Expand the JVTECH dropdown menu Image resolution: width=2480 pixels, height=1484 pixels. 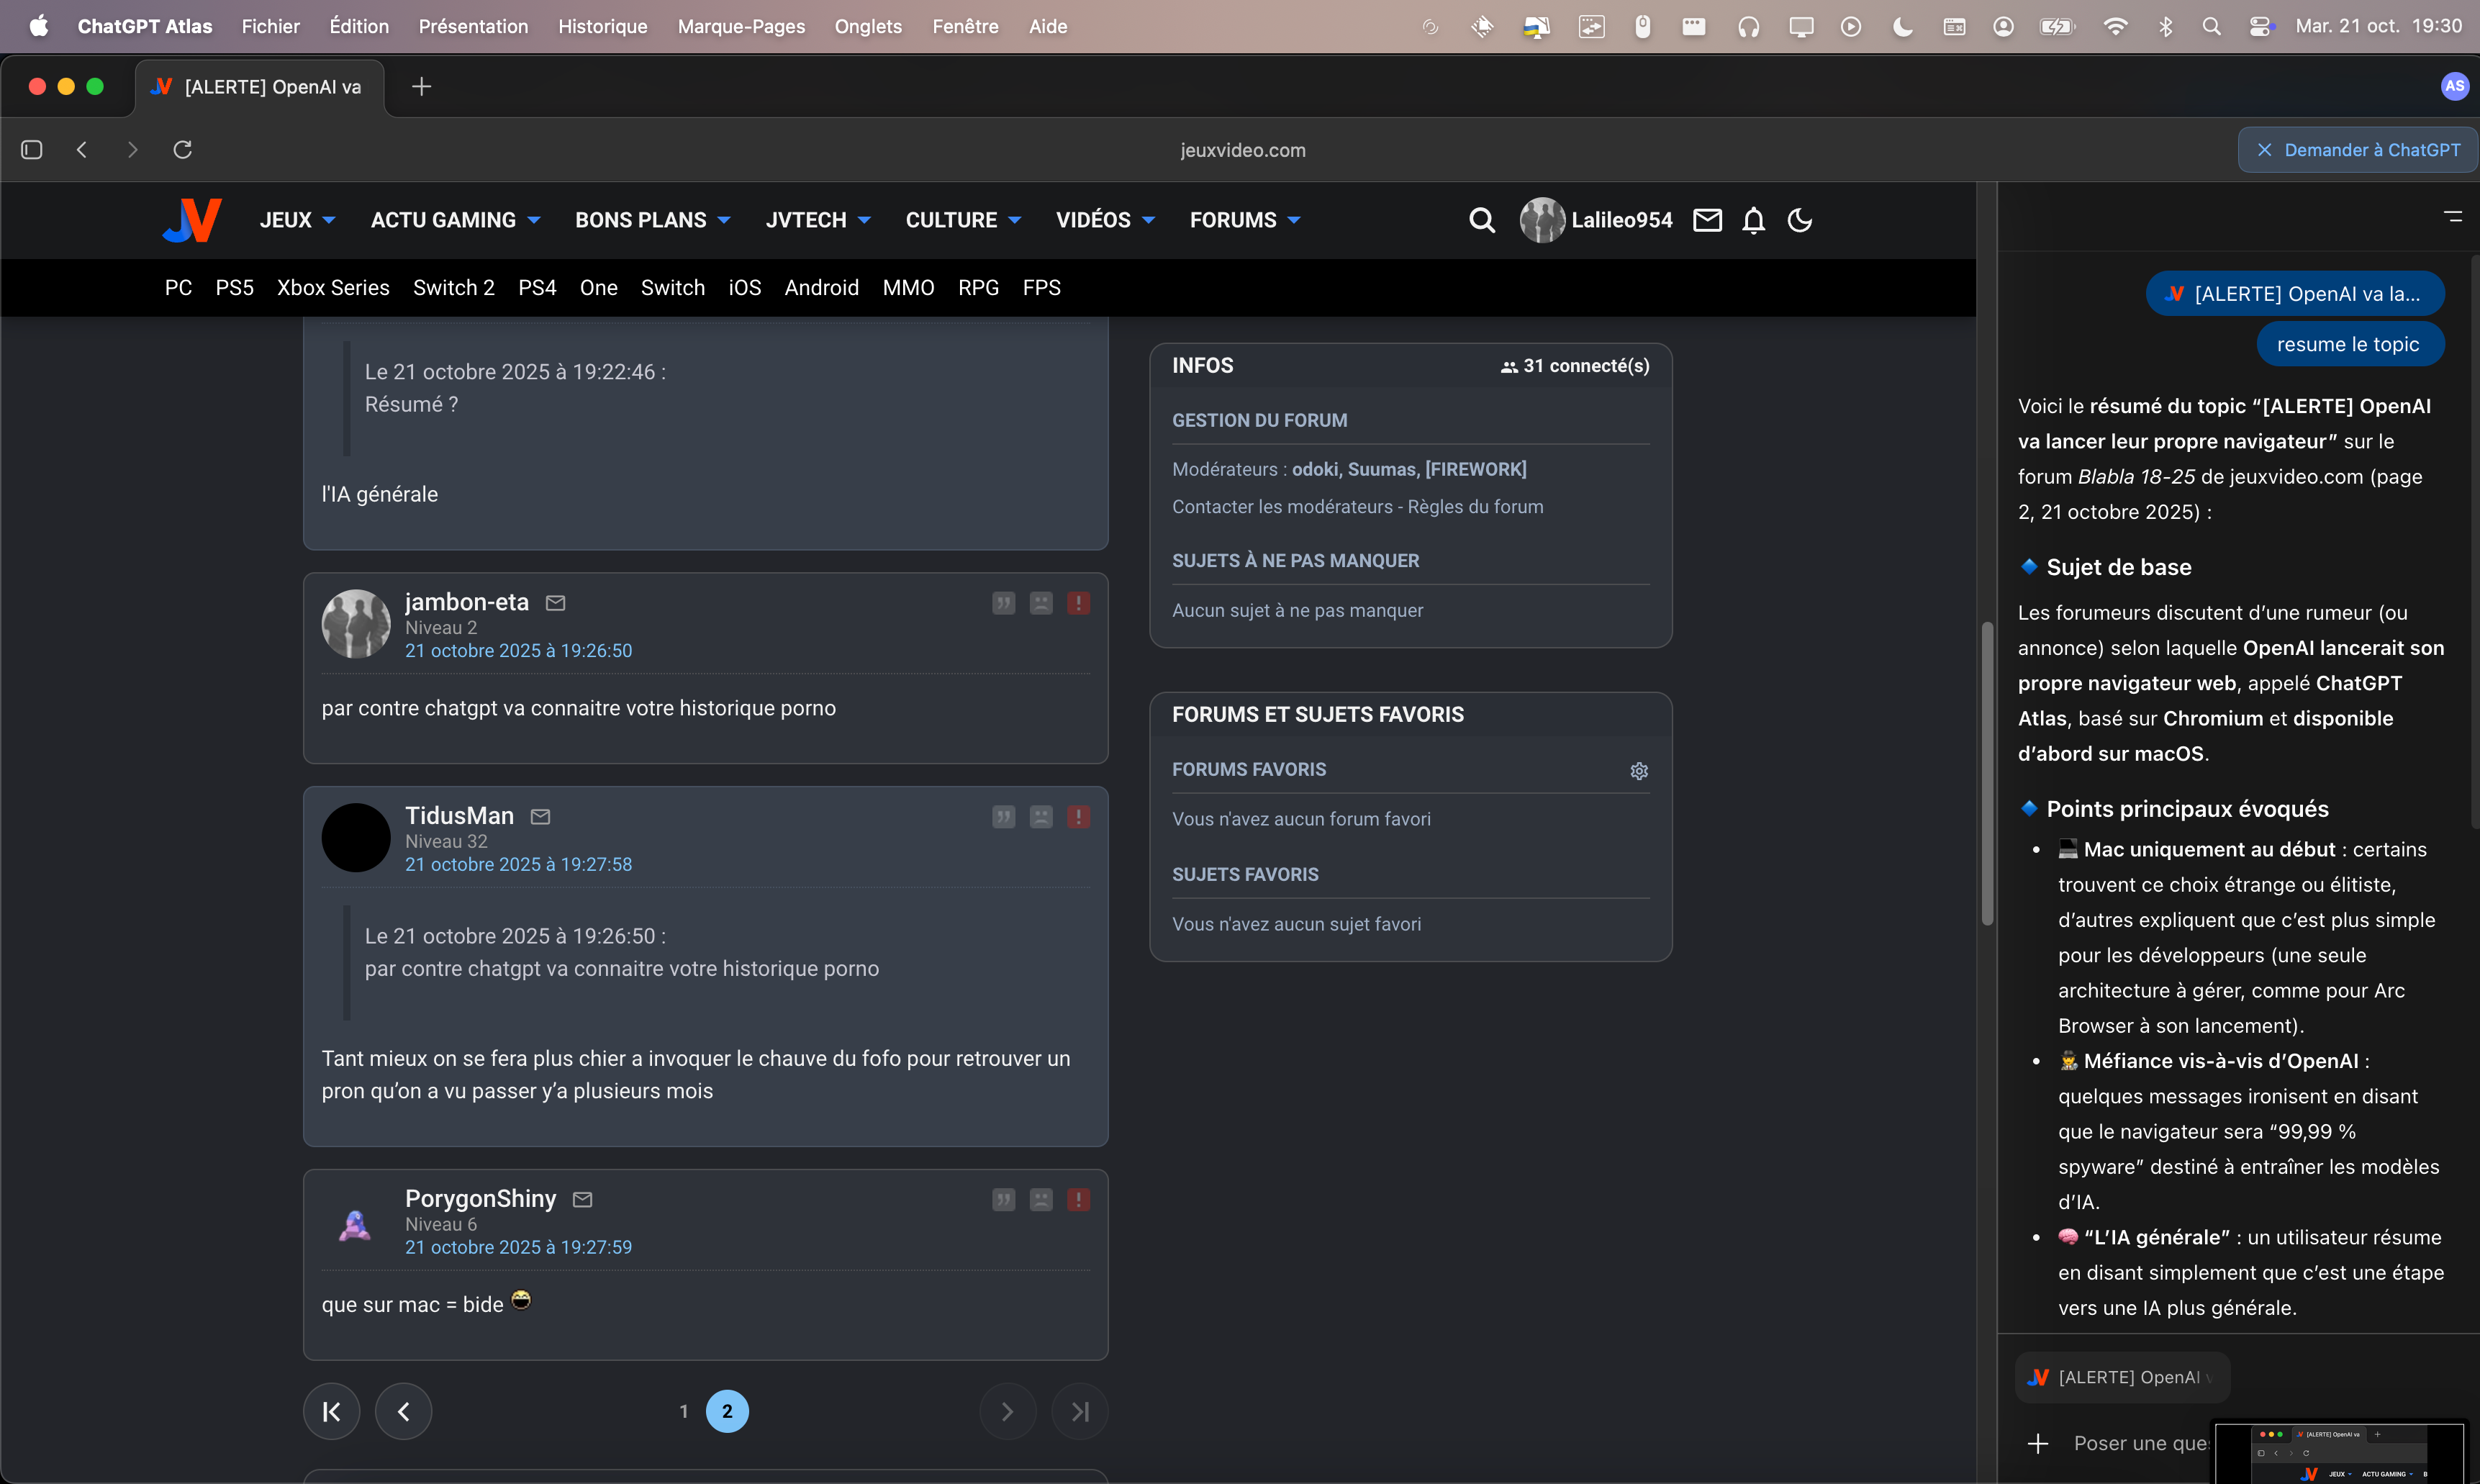tap(817, 220)
